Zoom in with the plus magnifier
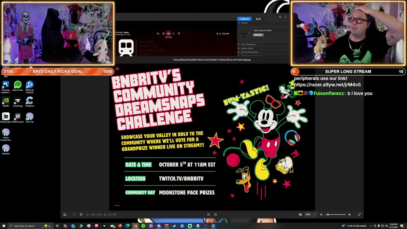407x229 pixels. [x=349, y=214]
